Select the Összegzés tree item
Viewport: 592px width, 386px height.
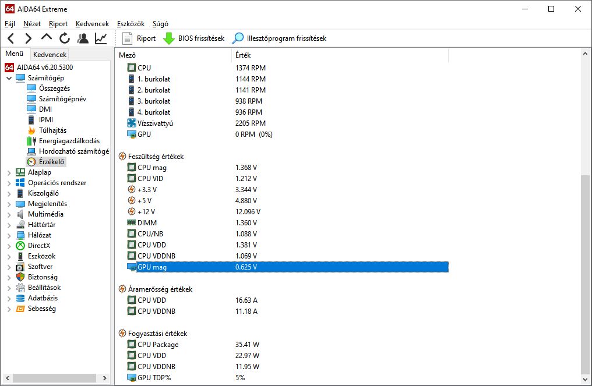coord(54,88)
